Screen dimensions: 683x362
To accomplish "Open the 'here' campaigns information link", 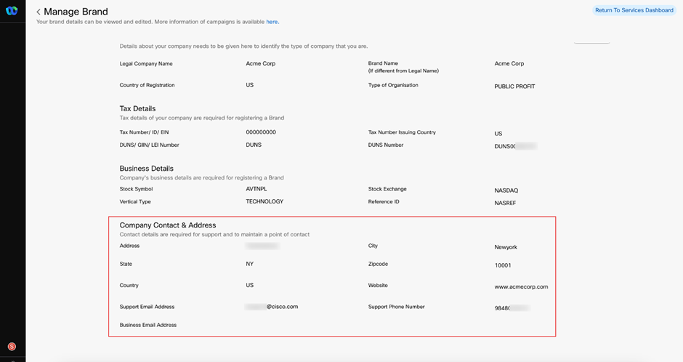I will click(272, 22).
